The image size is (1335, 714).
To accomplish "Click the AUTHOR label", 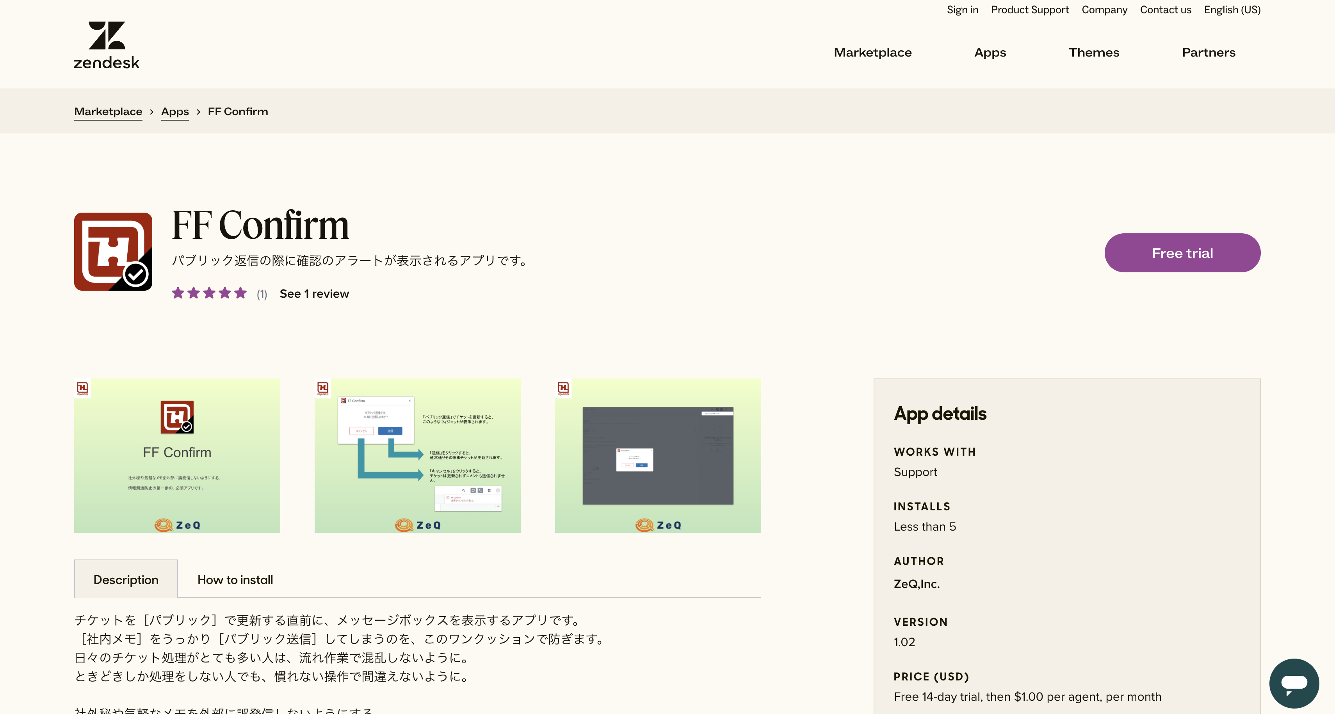I will pyautogui.click(x=919, y=561).
